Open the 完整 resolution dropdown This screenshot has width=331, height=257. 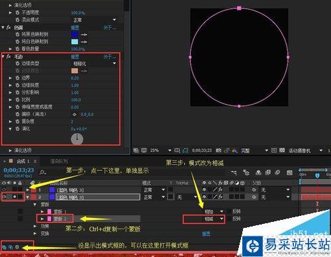(x=254, y=150)
